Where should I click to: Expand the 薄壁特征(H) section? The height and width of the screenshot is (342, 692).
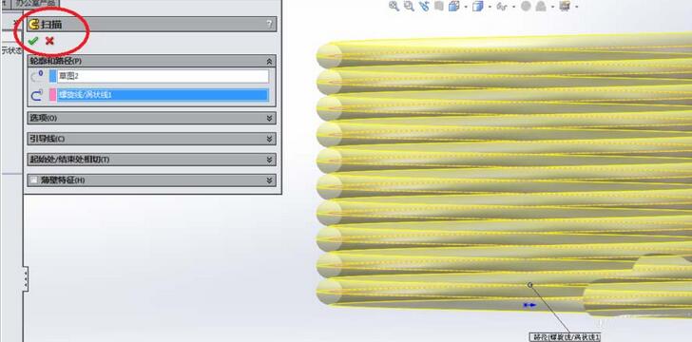pos(269,180)
